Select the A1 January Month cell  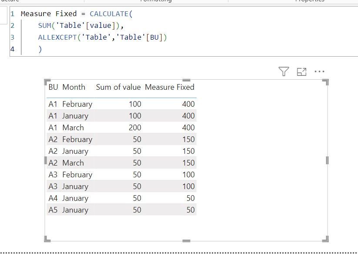pos(75,116)
